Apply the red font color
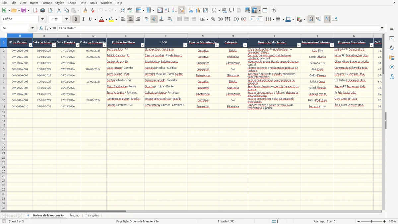 pos(101,19)
